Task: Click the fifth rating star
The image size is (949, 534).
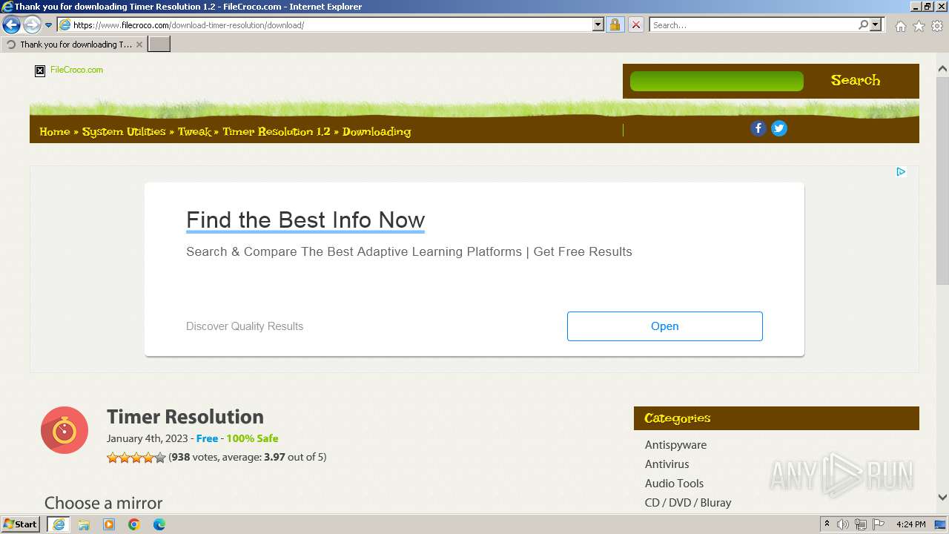Action: (160, 458)
